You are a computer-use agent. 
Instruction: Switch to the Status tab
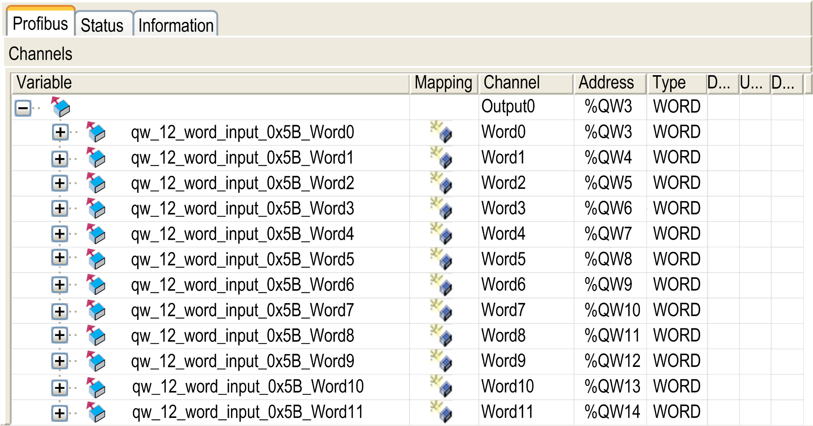[102, 25]
